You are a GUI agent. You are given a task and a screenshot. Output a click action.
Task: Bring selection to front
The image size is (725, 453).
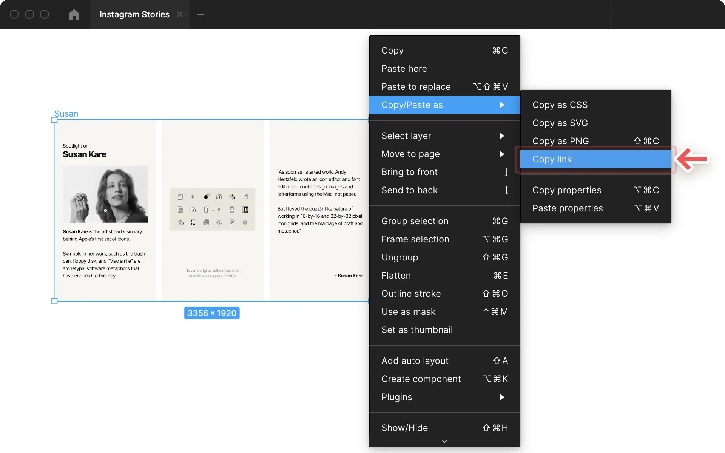410,172
